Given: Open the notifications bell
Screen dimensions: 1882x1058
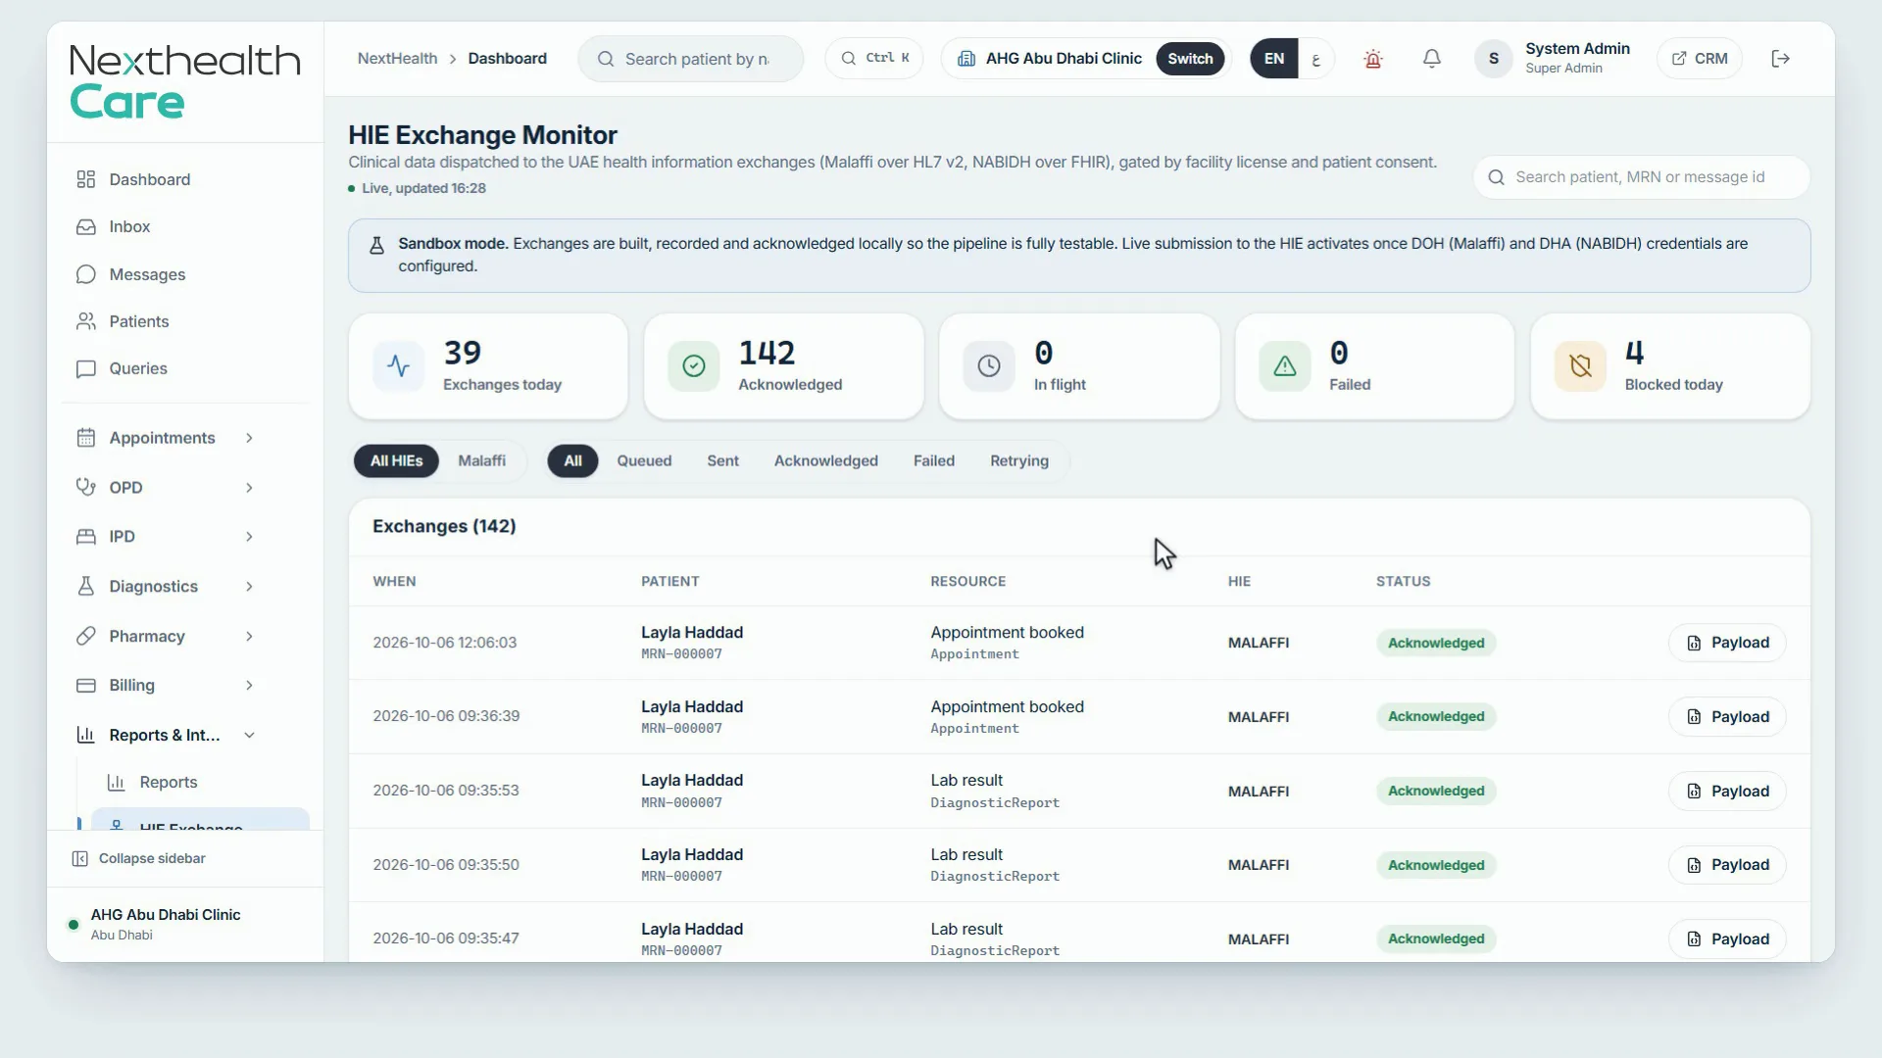Looking at the screenshot, I should pos(1432,59).
